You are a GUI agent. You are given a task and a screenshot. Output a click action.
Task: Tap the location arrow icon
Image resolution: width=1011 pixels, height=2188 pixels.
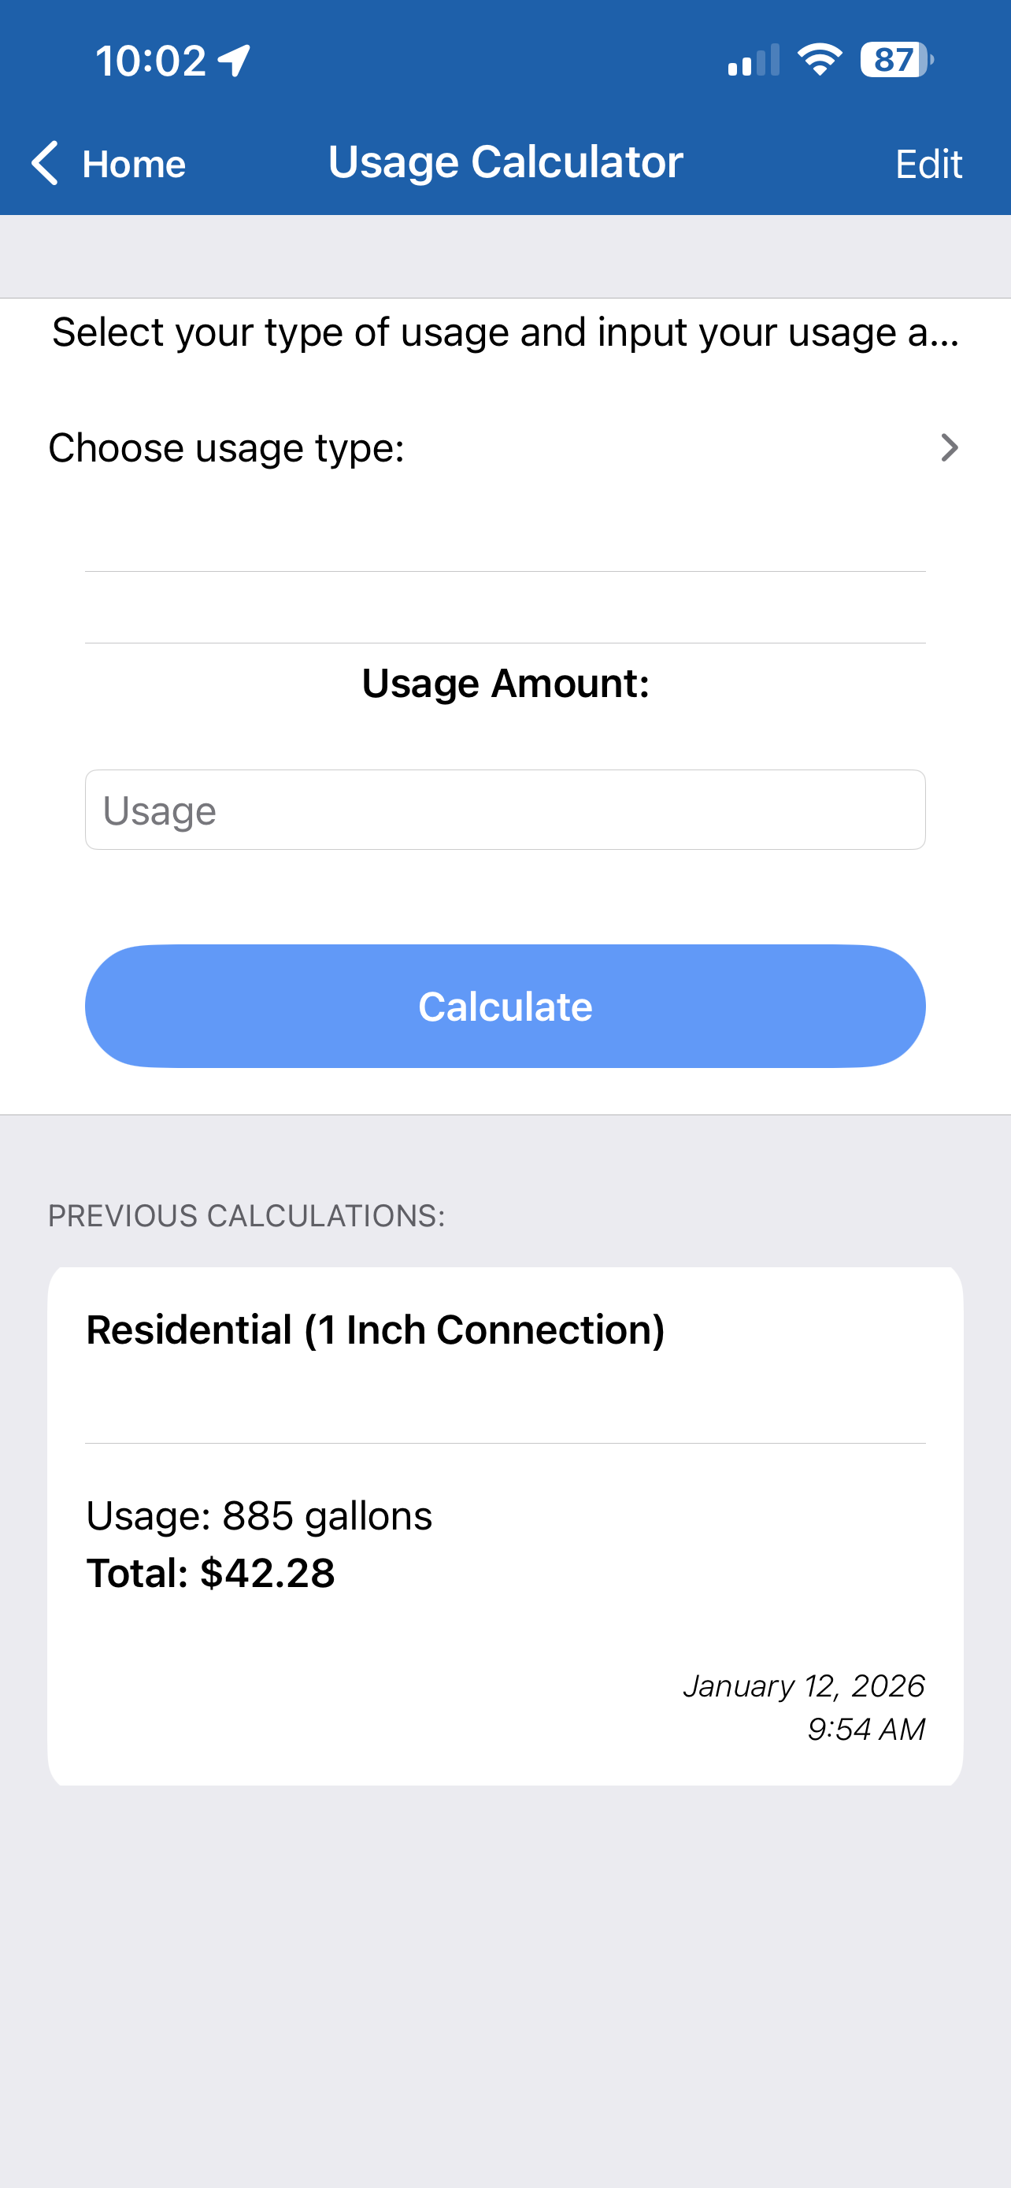pyautogui.click(x=235, y=61)
